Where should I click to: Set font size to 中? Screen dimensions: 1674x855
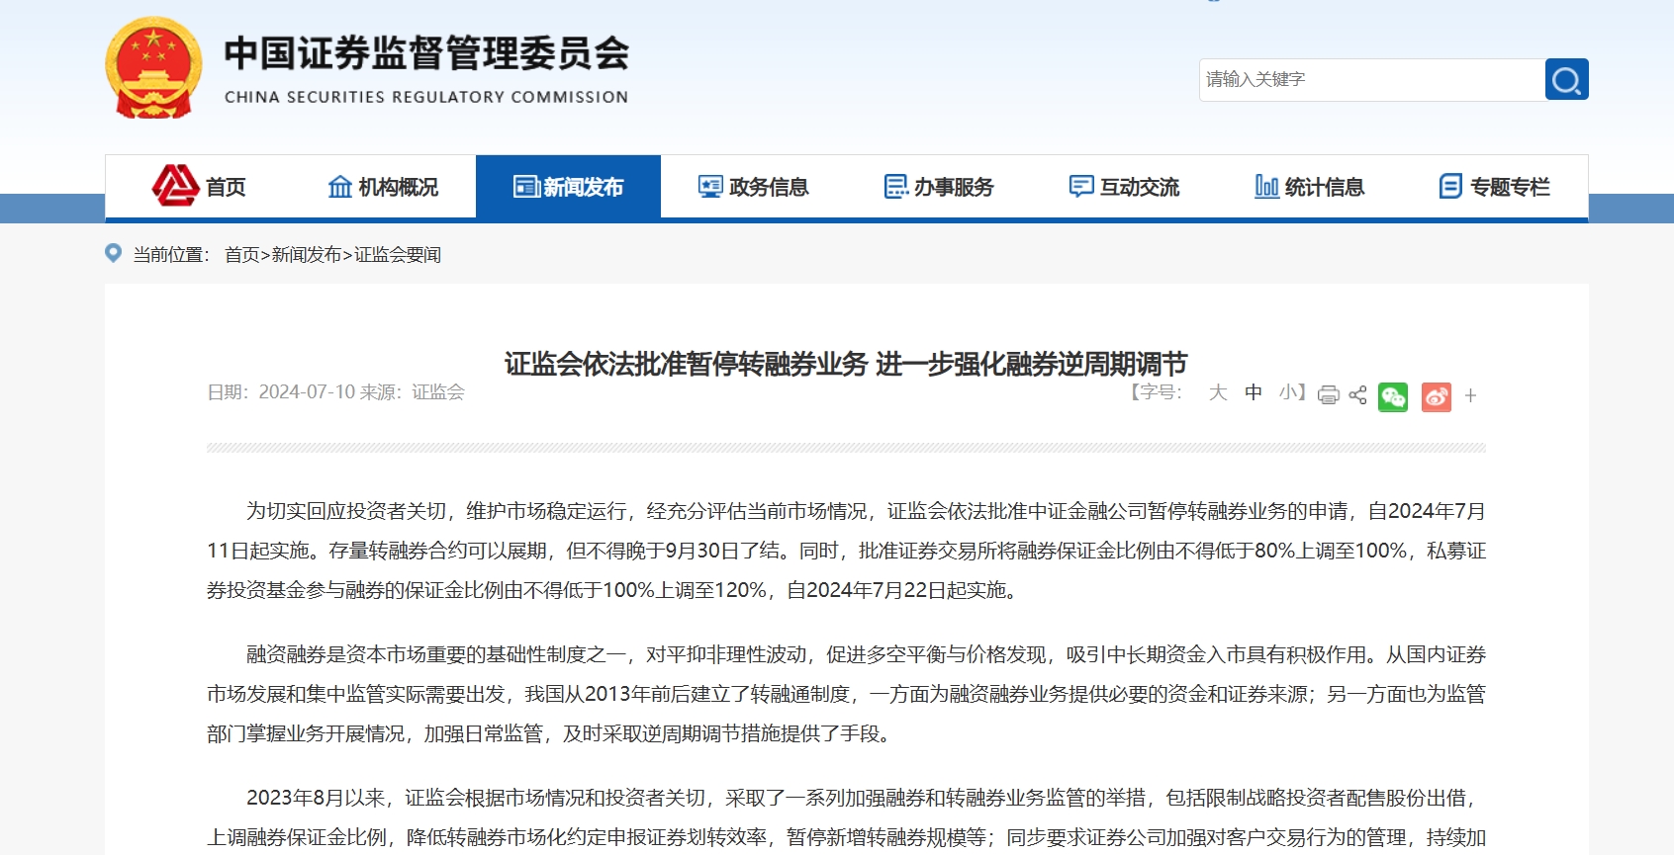pyautogui.click(x=1254, y=392)
